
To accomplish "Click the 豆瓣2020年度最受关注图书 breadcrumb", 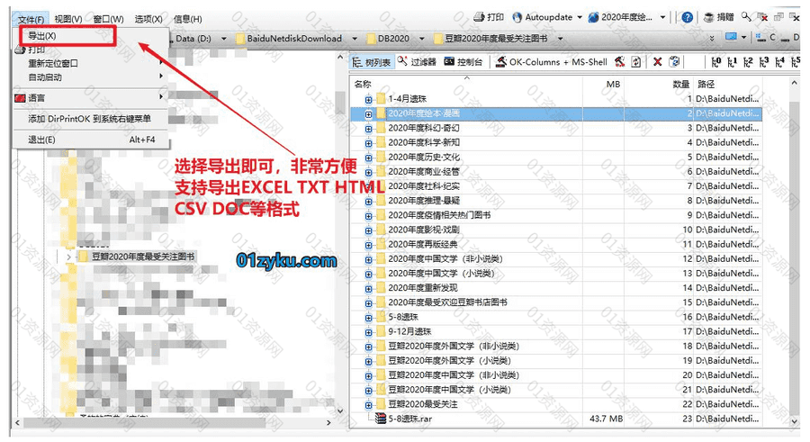I will click(x=490, y=38).
